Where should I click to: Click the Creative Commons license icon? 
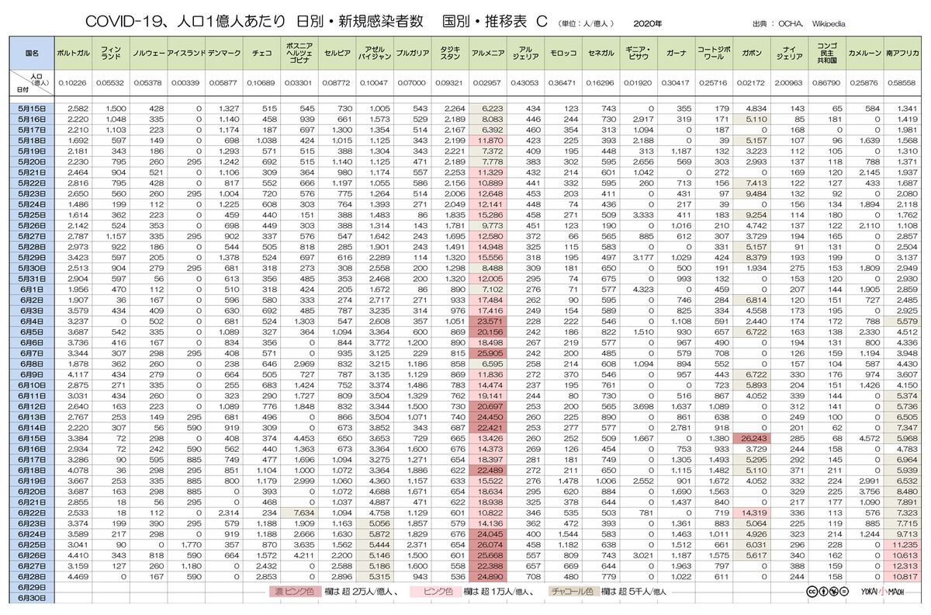[829, 590]
